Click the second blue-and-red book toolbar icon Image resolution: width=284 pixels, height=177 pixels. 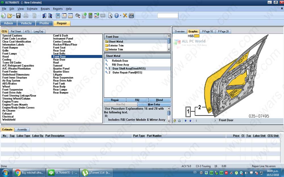[x=50, y=16]
